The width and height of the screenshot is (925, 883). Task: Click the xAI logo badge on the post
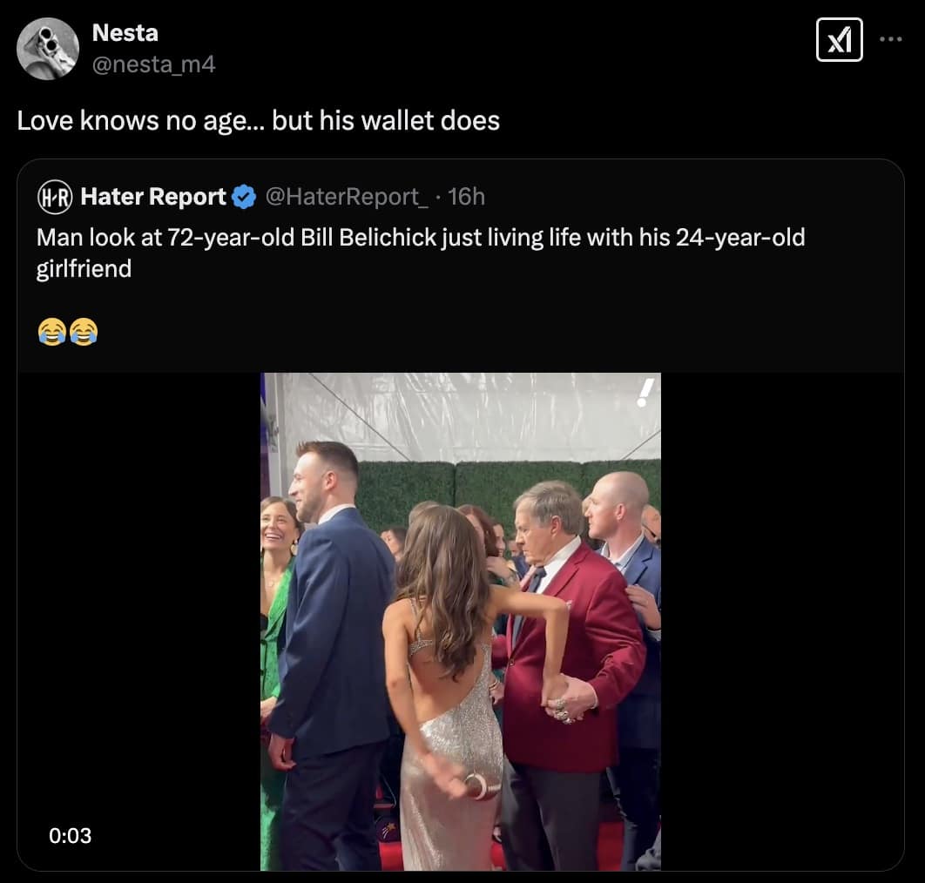(839, 40)
